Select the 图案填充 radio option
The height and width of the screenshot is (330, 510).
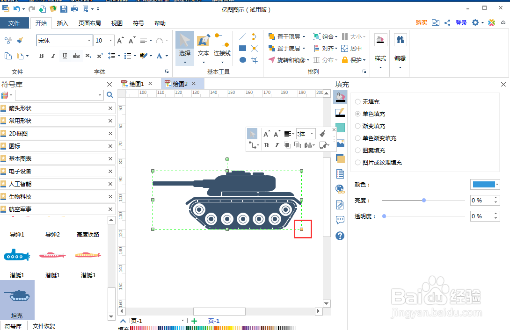(358, 151)
